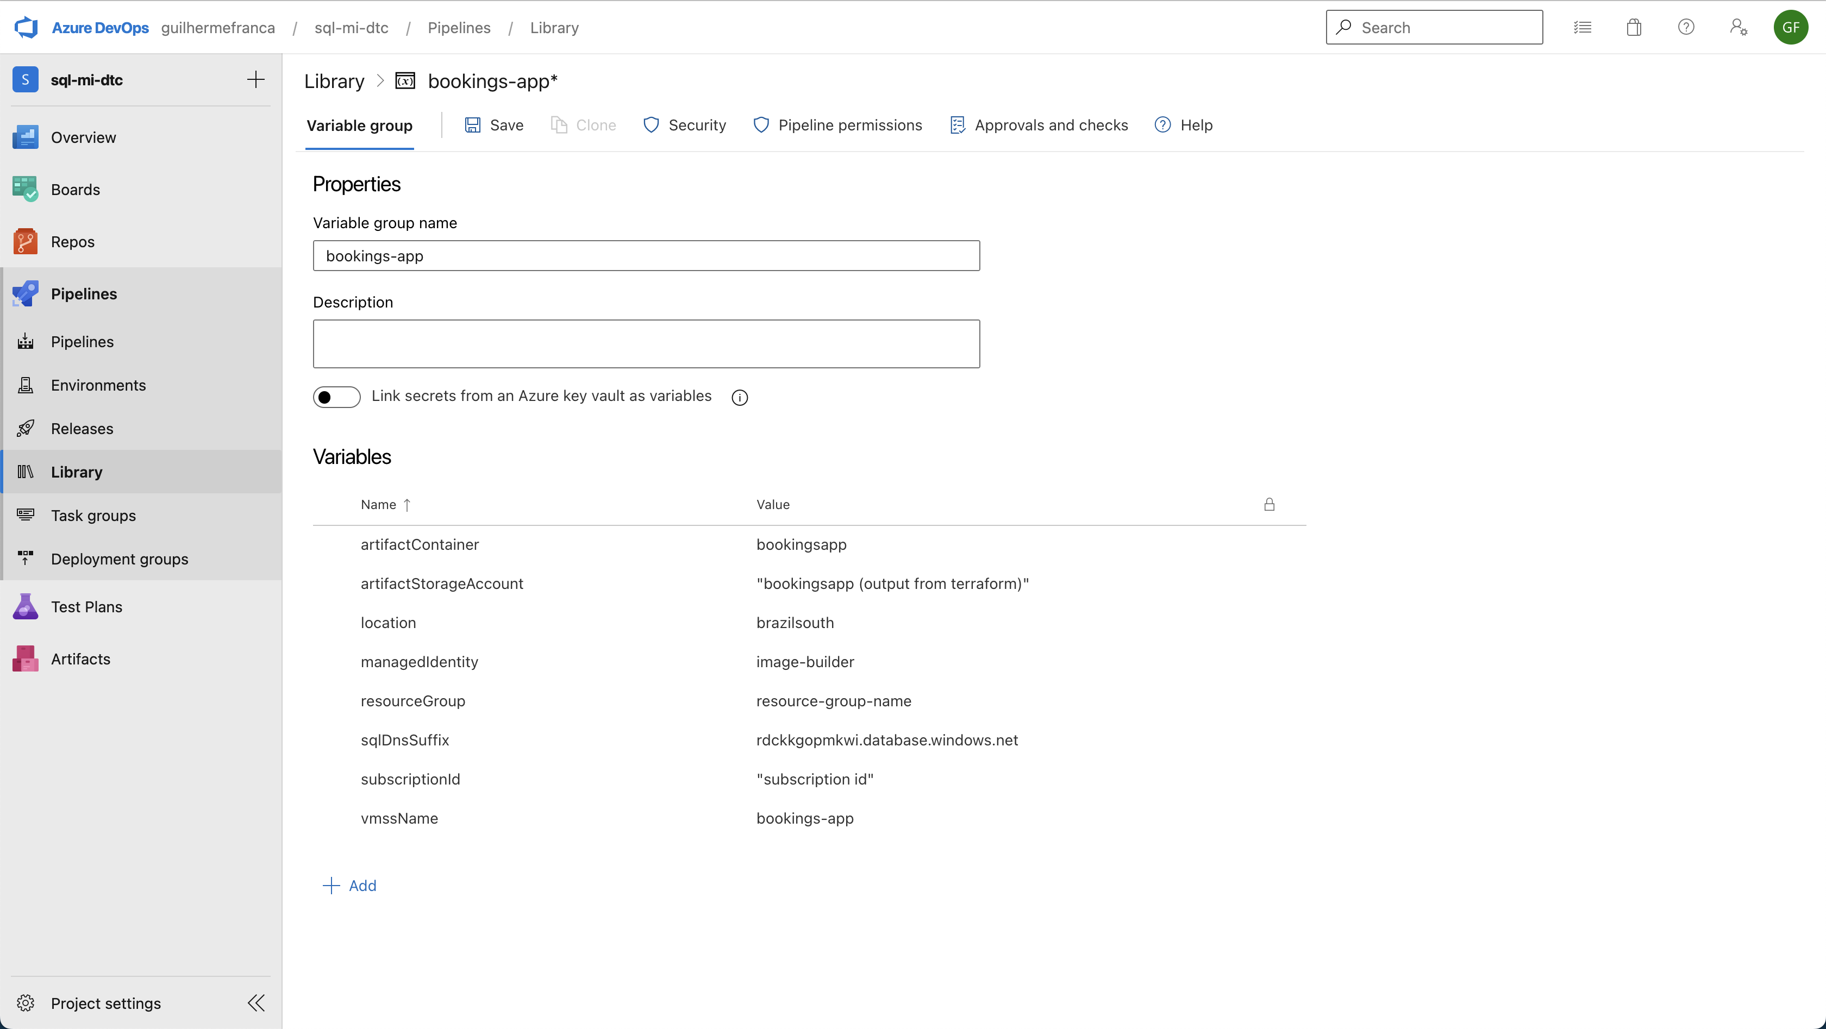Viewport: 1826px width, 1029px height.
Task: Add a new variable
Action: pyautogui.click(x=350, y=885)
